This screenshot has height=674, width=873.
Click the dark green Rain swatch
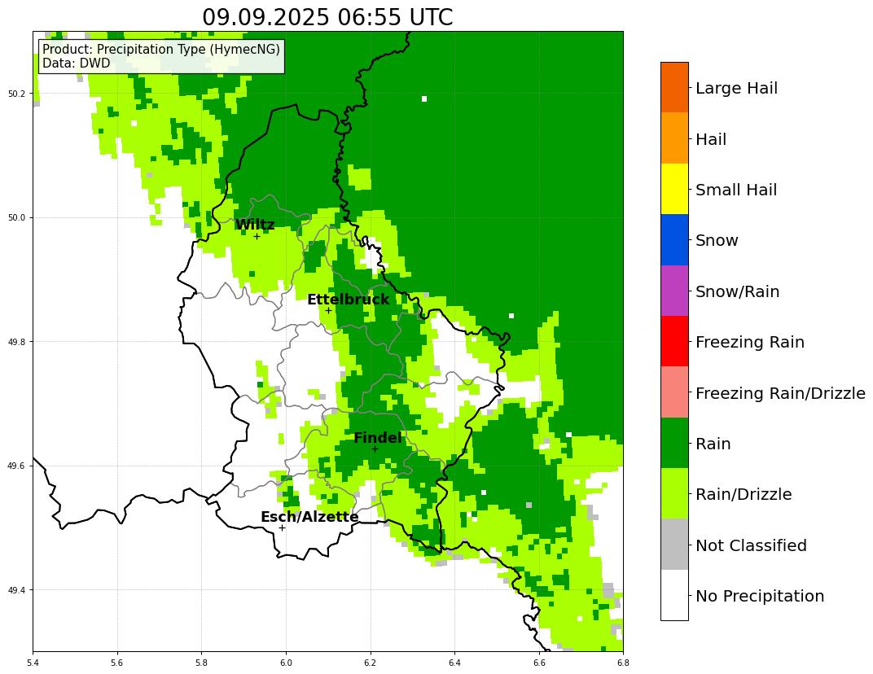click(674, 443)
